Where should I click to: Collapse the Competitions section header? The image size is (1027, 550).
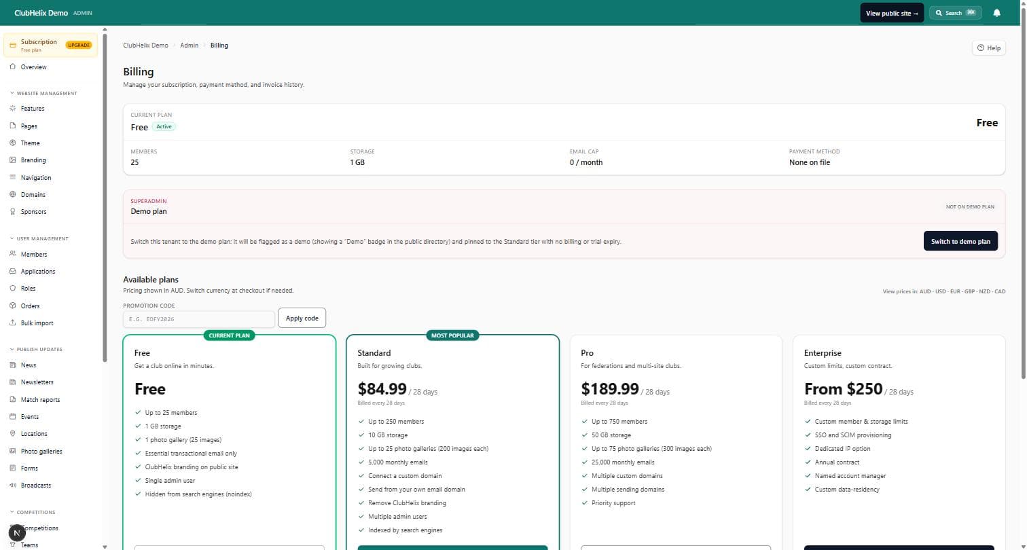(33, 512)
